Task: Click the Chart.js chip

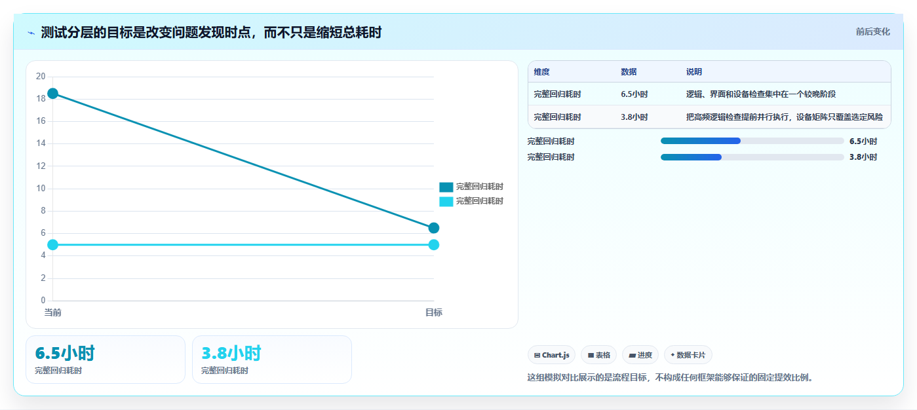Action: point(552,355)
